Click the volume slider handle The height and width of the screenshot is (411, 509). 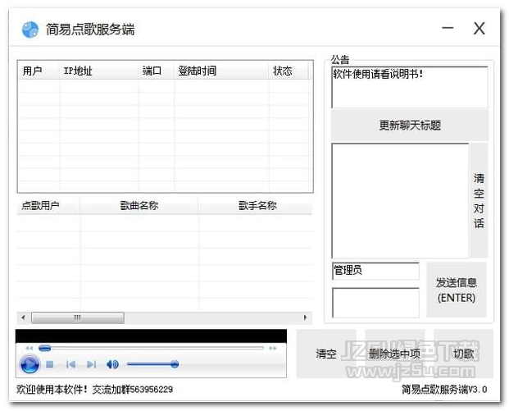coord(175,364)
